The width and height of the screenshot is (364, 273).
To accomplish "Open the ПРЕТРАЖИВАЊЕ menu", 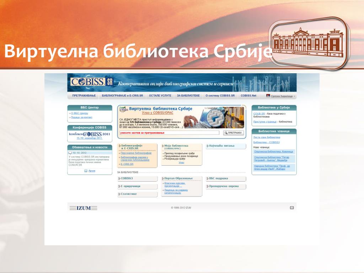I will click(x=84, y=96).
